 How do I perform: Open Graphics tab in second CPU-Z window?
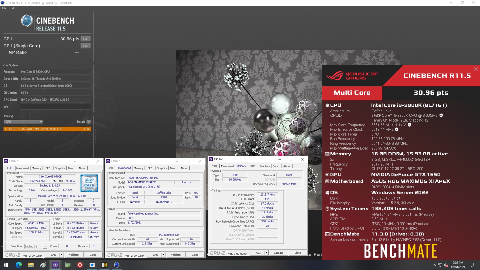[x=162, y=168]
